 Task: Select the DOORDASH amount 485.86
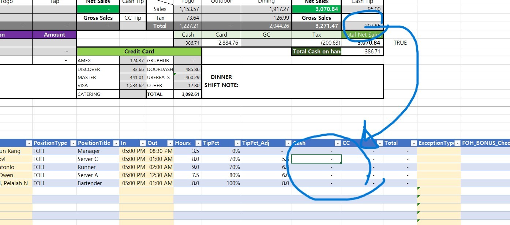click(x=188, y=69)
